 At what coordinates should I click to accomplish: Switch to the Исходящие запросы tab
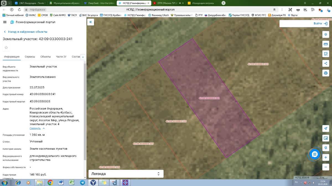pos(203,3)
